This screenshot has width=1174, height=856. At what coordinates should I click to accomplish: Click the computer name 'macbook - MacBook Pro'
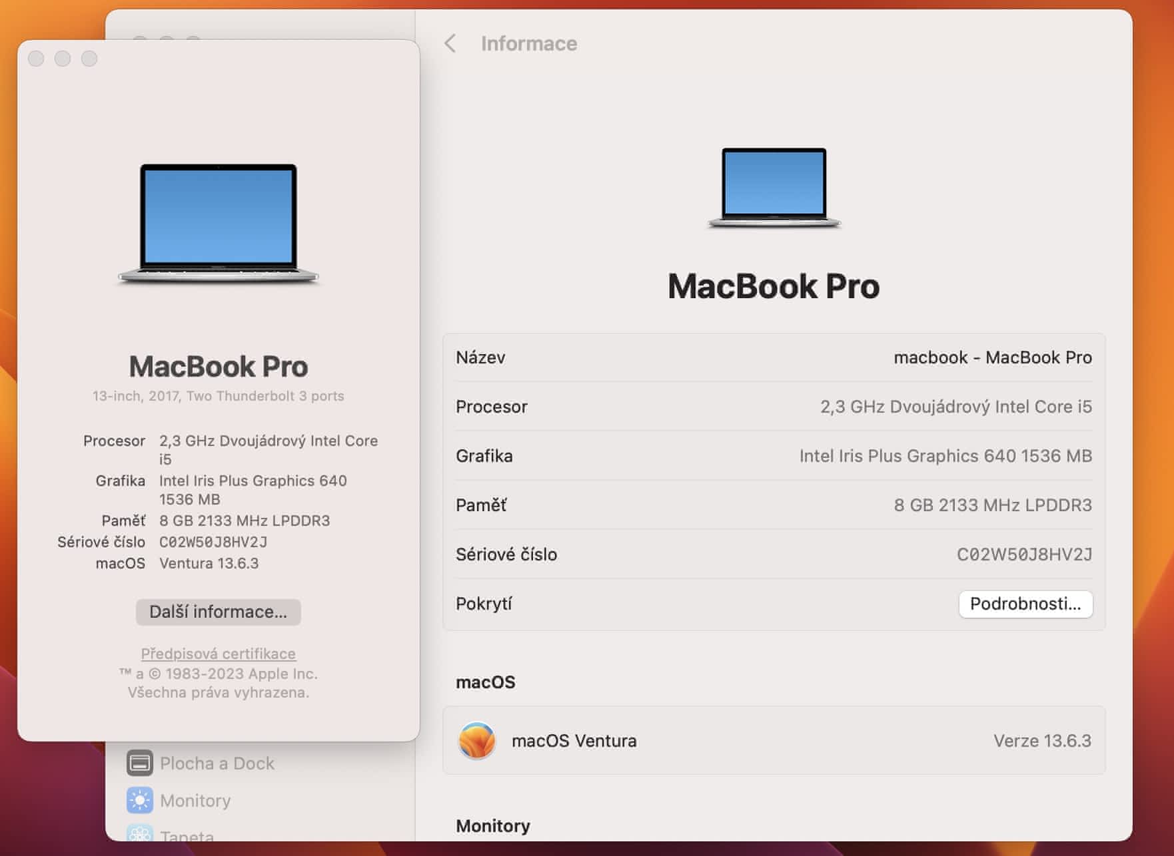(x=993, y=357)
